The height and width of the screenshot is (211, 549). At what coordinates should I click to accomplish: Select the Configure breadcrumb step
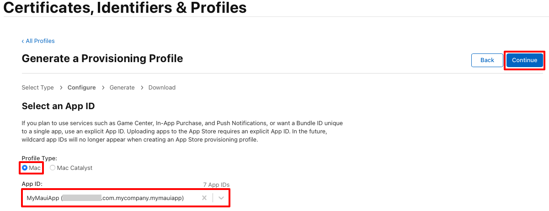[82, 87]
